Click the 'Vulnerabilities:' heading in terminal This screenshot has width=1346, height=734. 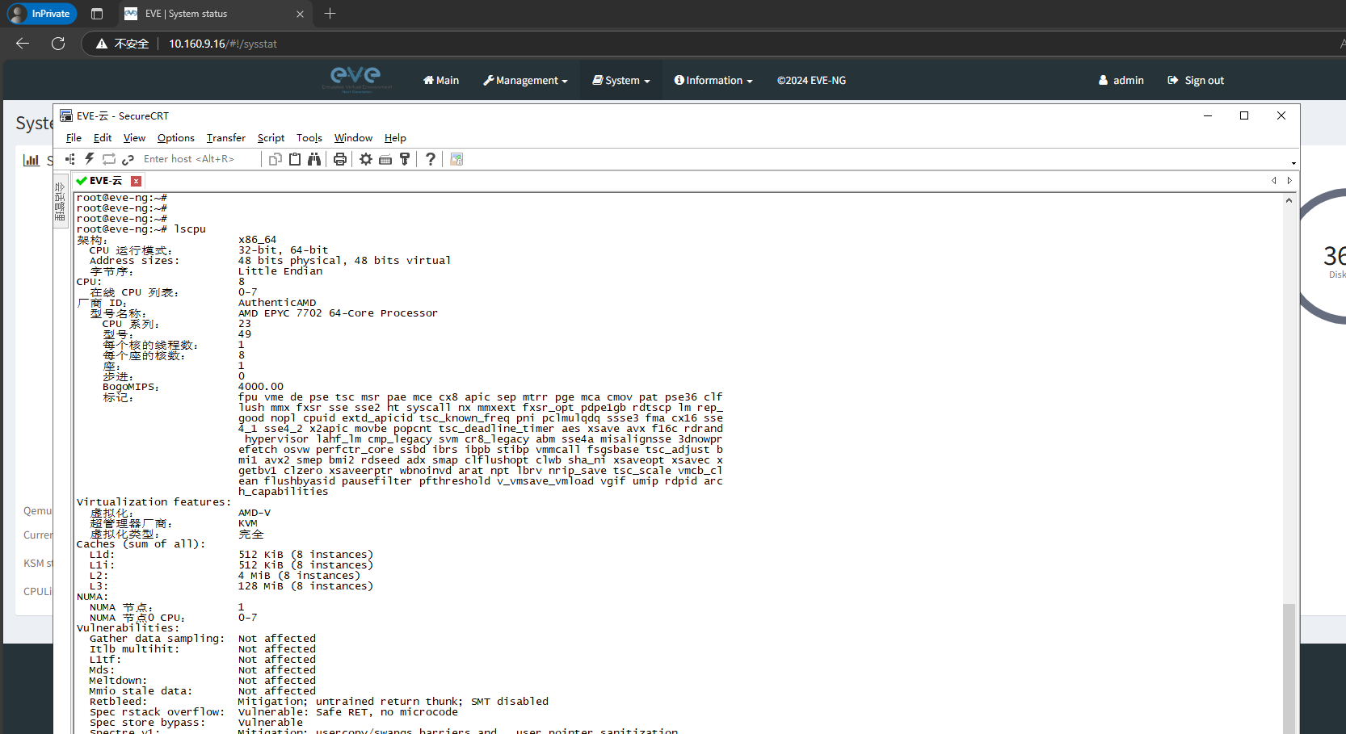coord(128,628)
